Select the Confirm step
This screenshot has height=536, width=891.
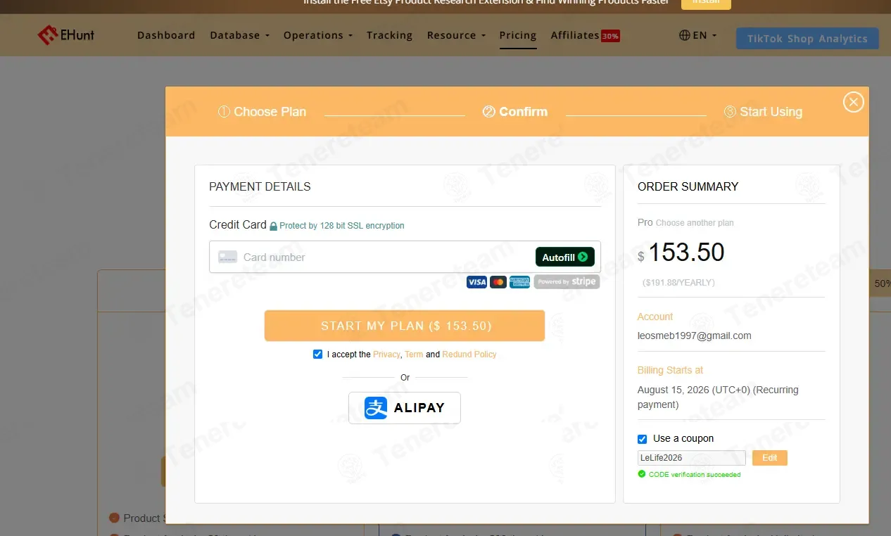(x=515, y=112)
